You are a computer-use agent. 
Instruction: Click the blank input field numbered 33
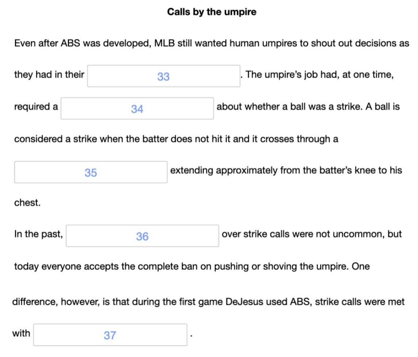click(164, 76)
